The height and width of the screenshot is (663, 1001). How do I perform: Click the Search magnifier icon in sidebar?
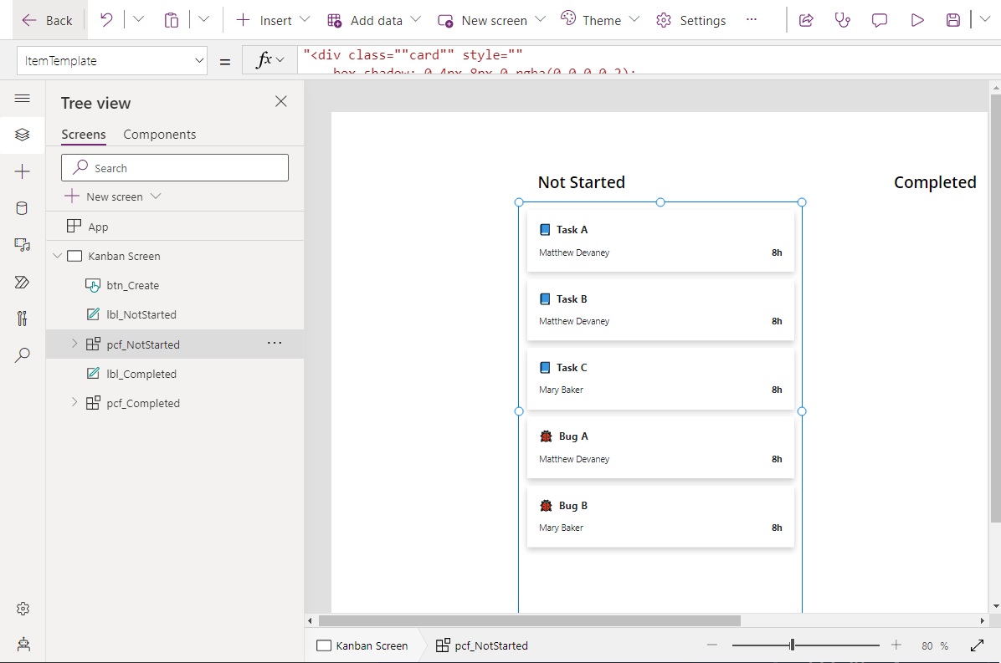pyautogui.click(x=23, y=355)
